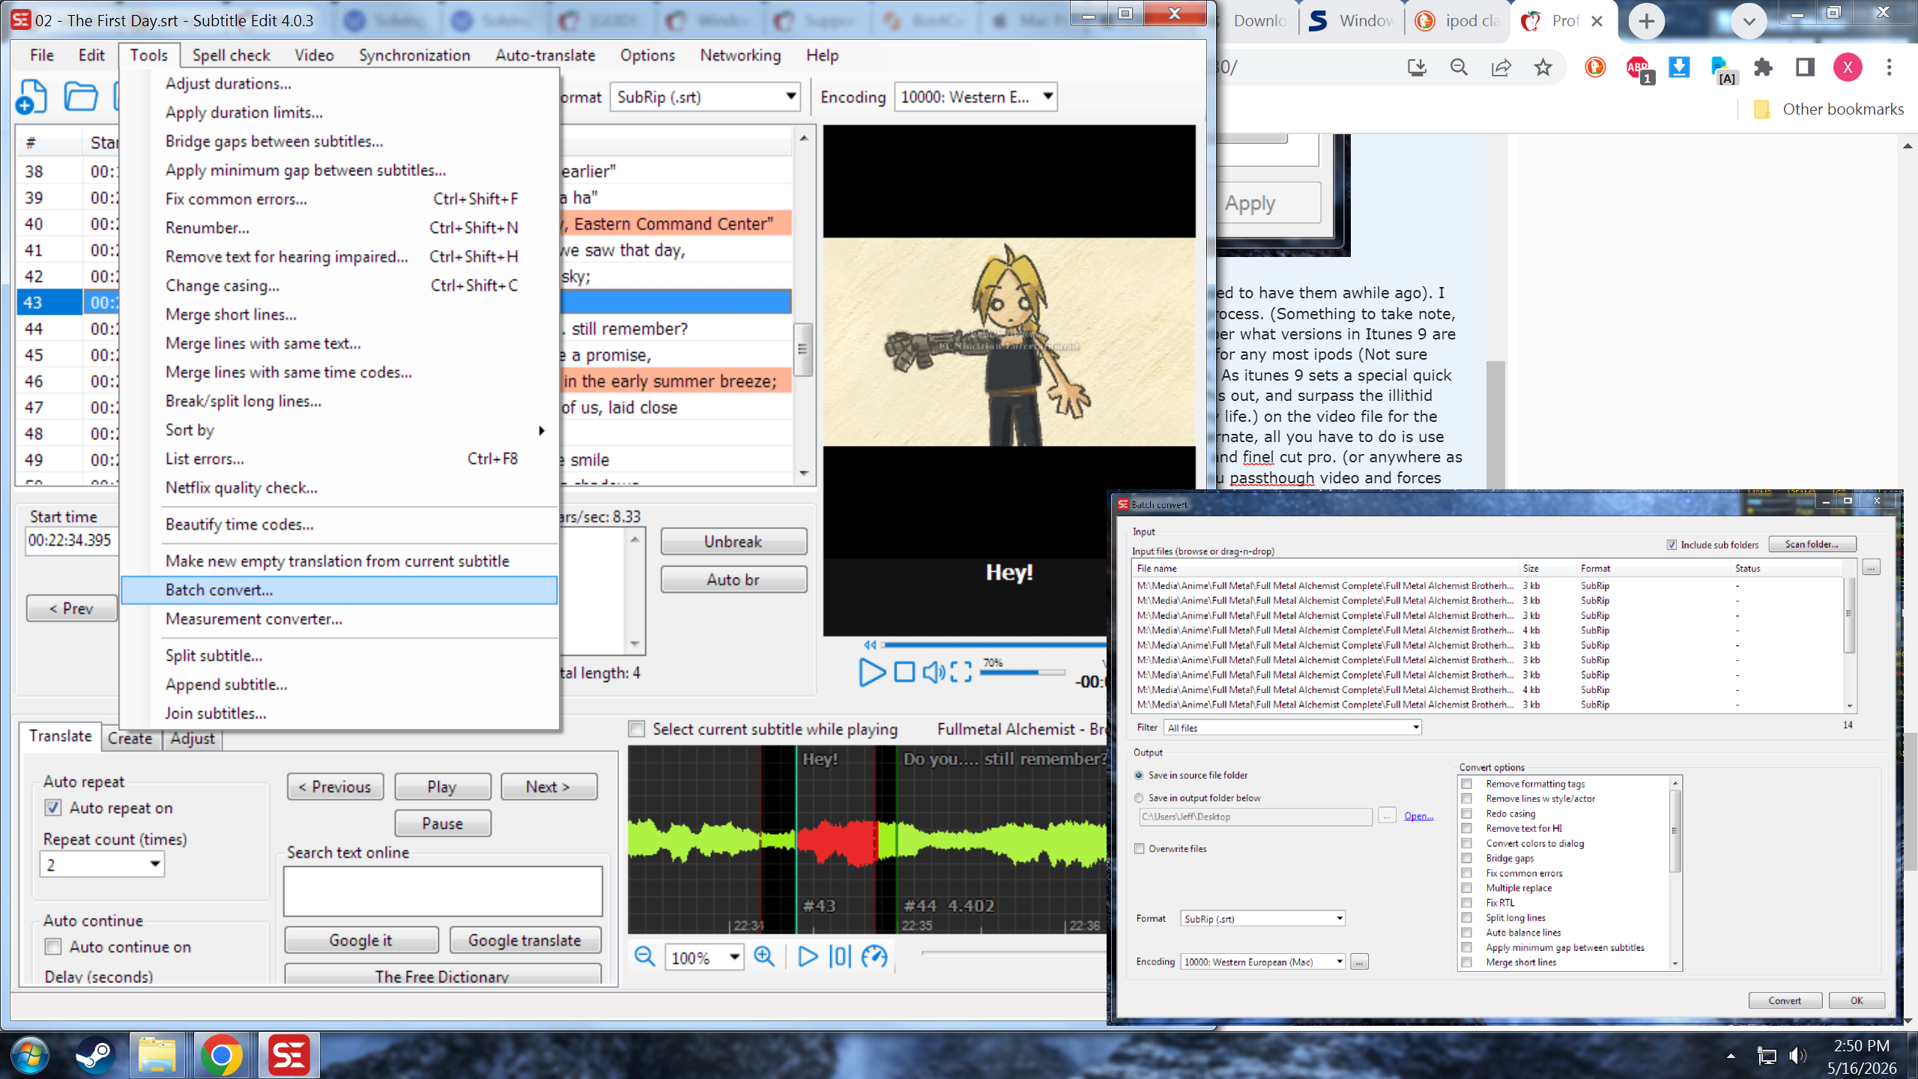Screen dimensions: 1918x1079
Task: Check Overwrite files in Batch convert
Action: 1140,849
